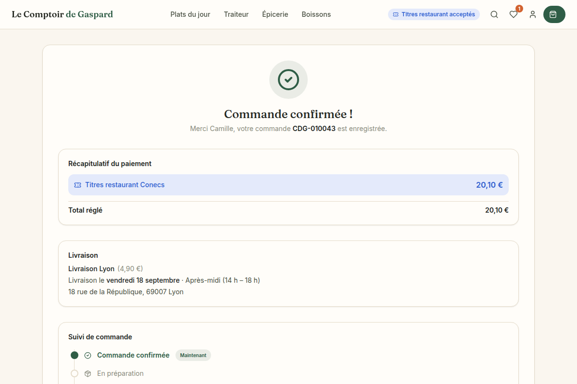The height and width of the screenshot is (384, 577).
Task: Open the Épicerie menu item
Action: pos(275,14)
